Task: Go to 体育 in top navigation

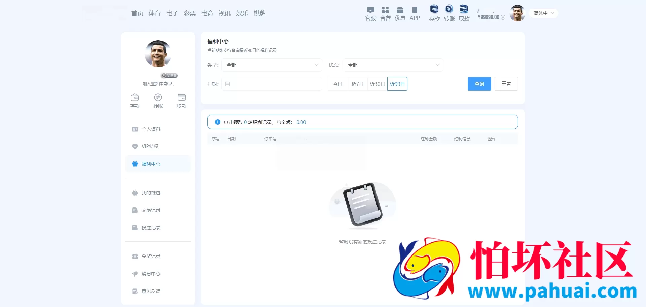Action: pos(155,13)
